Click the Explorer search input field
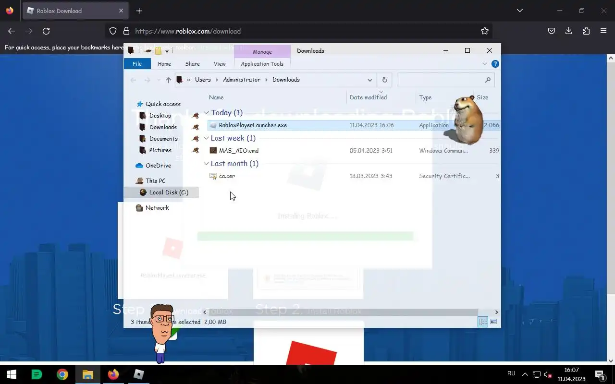 point(446,80)
